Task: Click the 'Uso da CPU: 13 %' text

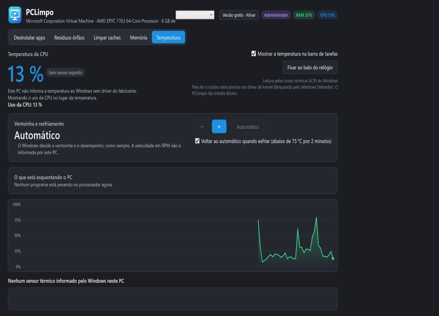Action: (25, 105)
